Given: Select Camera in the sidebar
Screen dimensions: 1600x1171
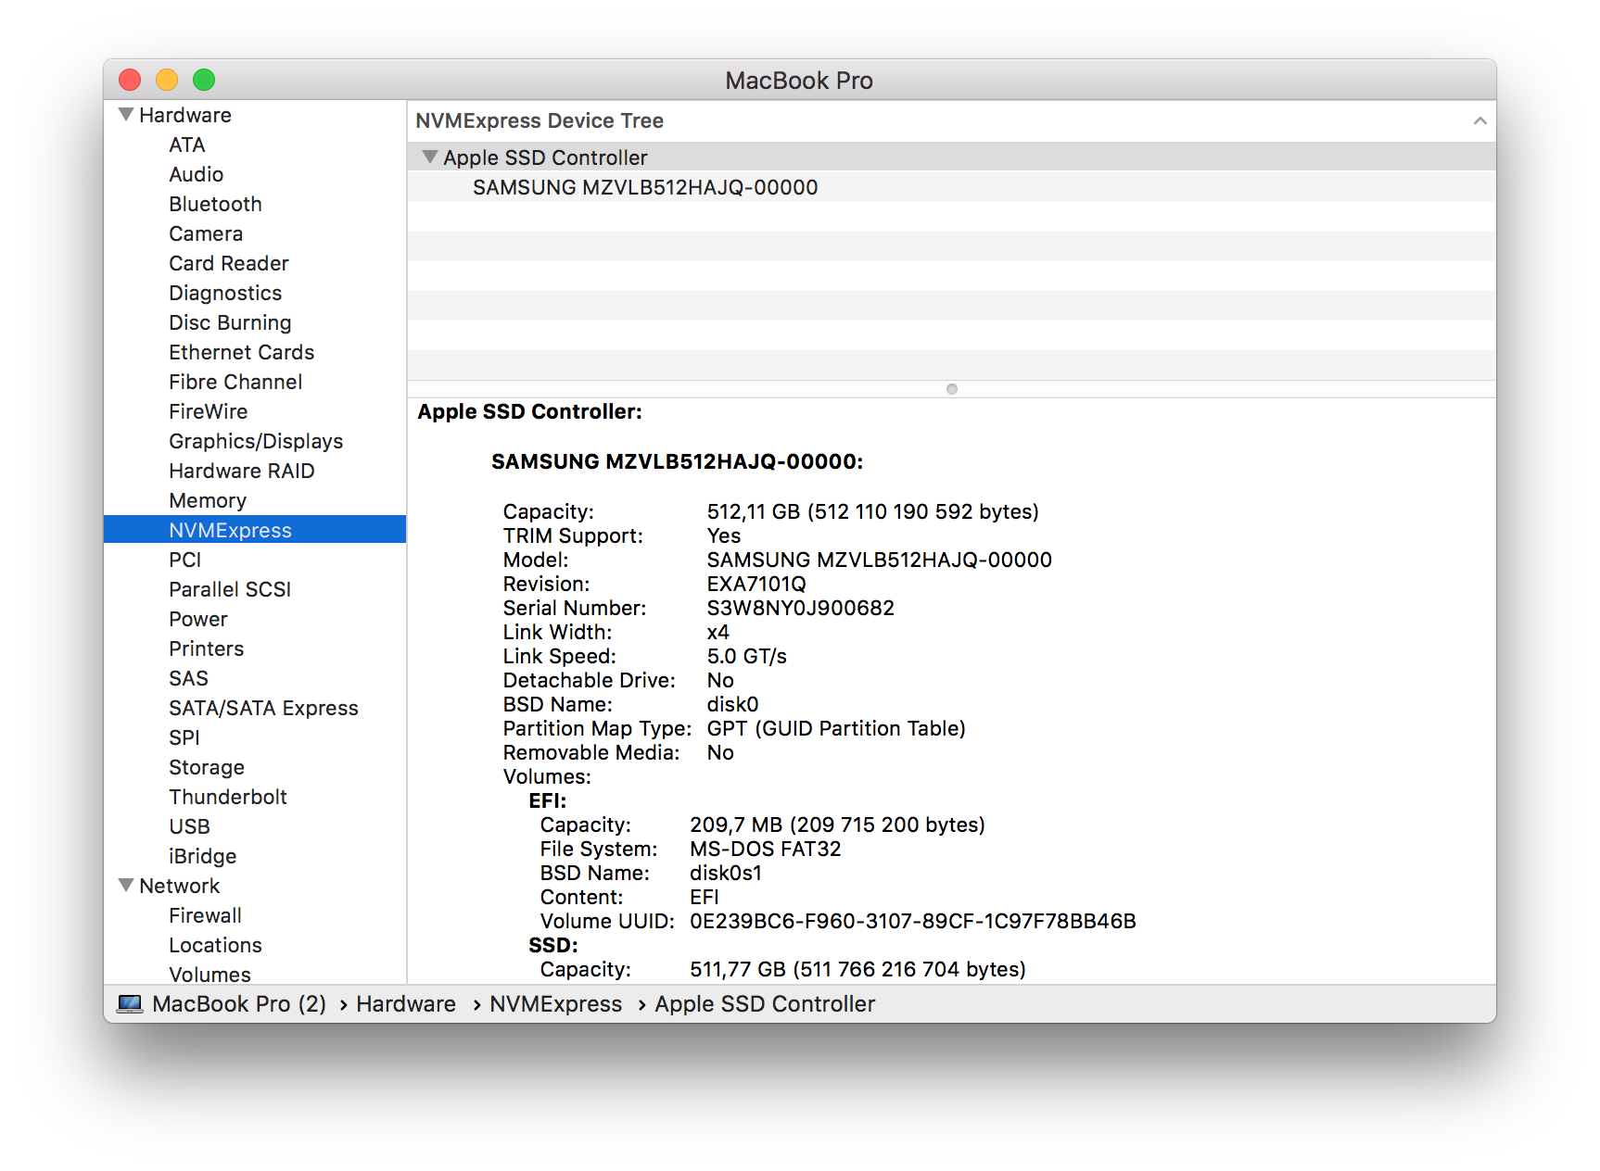Looking at the screenshot, I should click(x=206, y=233).
